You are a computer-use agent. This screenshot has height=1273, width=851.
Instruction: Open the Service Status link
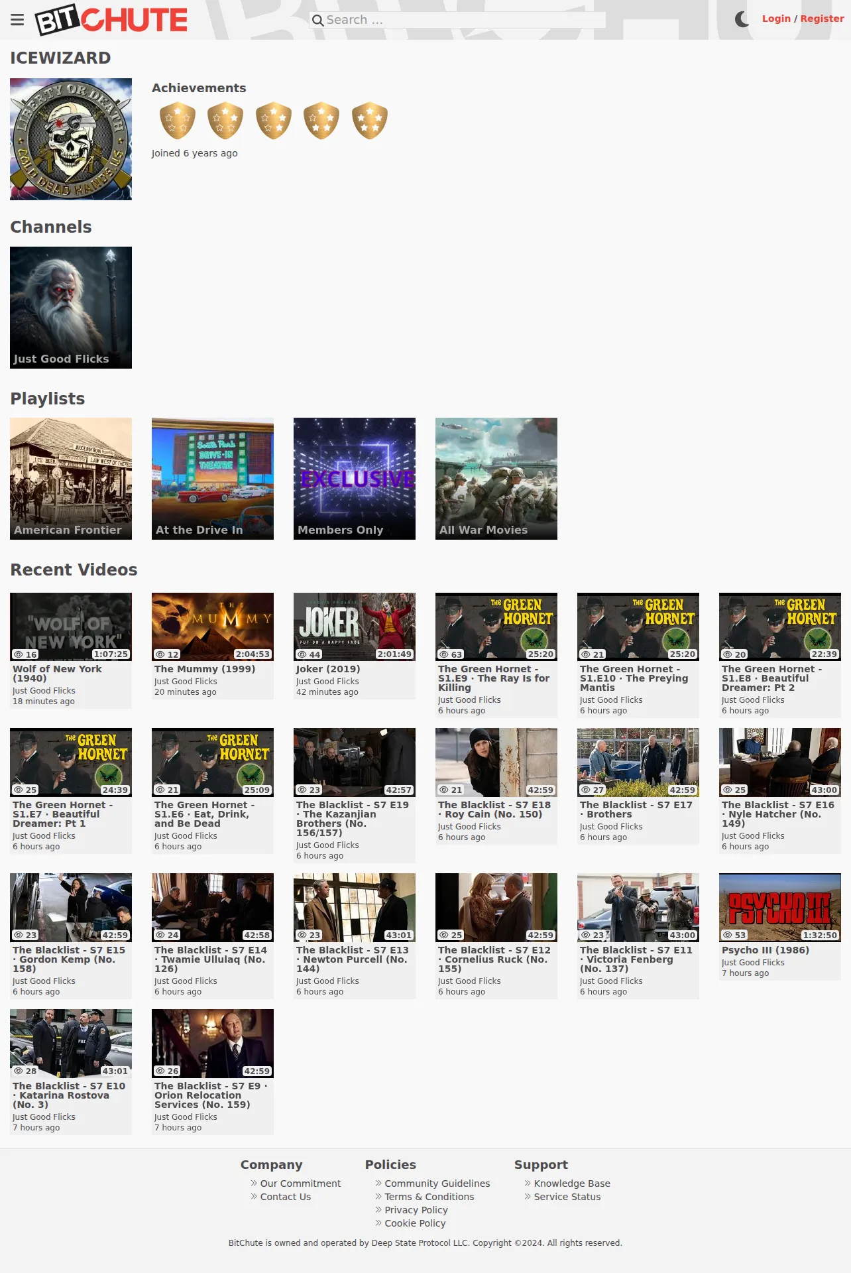(567, 1197)
